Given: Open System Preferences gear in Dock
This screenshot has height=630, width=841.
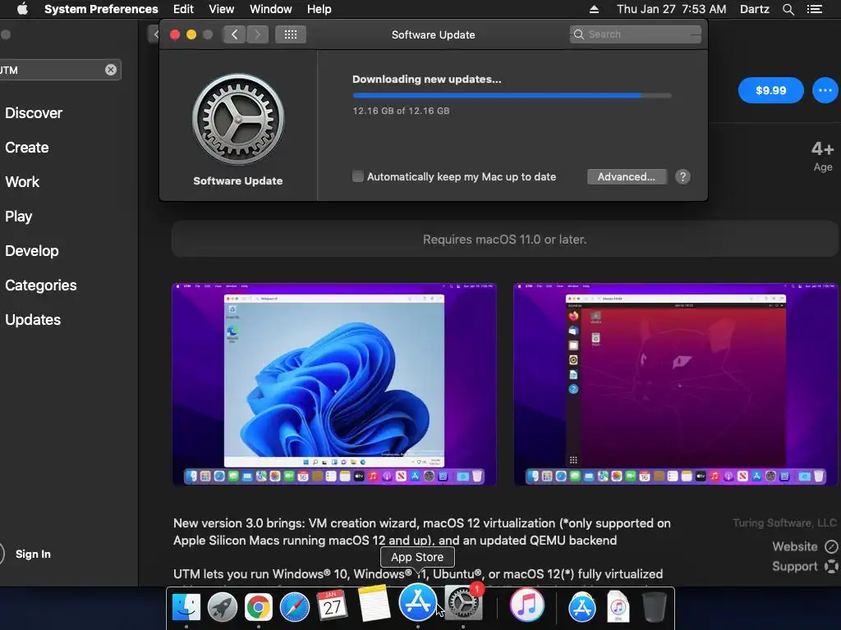Looking at the screenshot, I should click(x=463, y=604).
